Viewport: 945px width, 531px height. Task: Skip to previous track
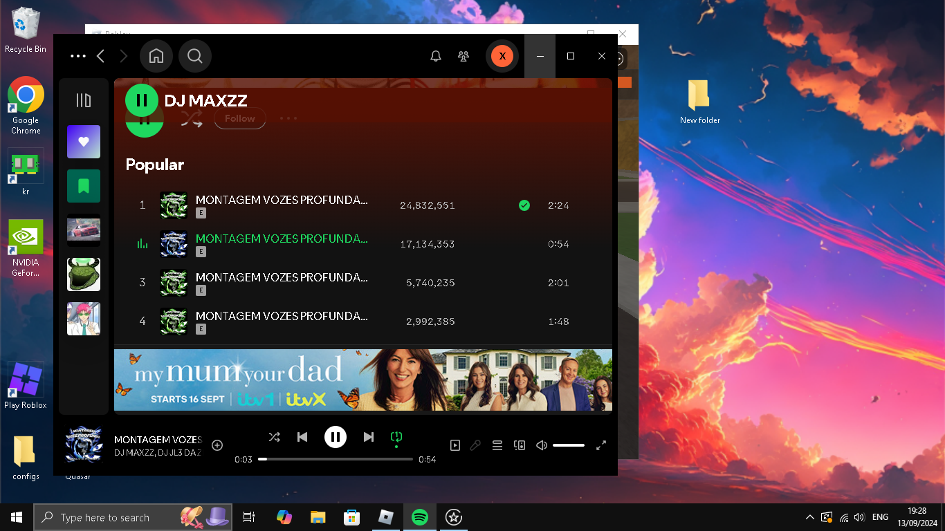tap(302, 437)
